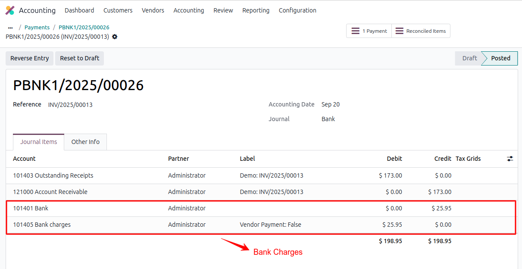
Task: Click the Posted status indicator
Action: [x=499, y=58]
